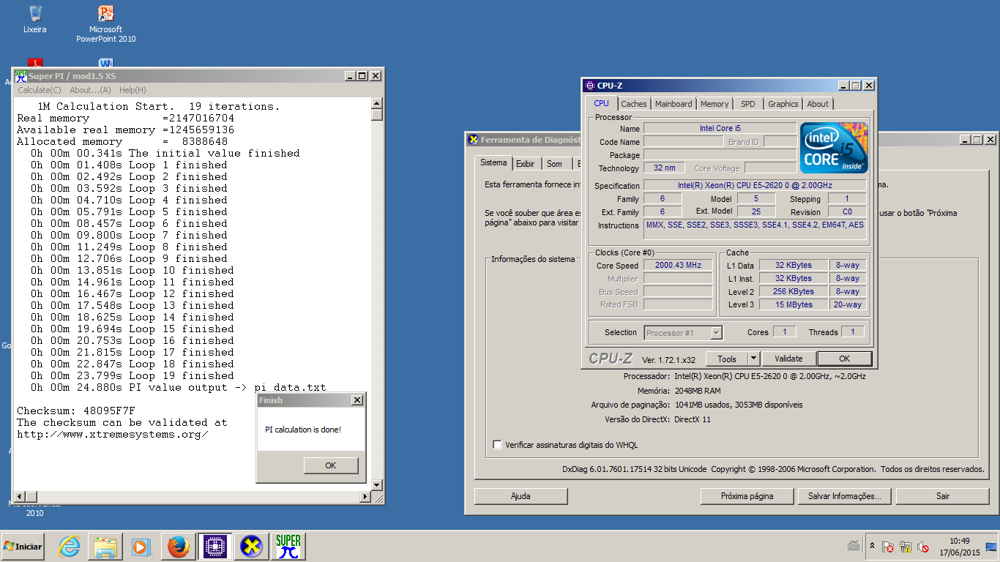1000x562 pixels.
Task: Switch to the SPD tab in CPU-Z
Action: [748, 104]
